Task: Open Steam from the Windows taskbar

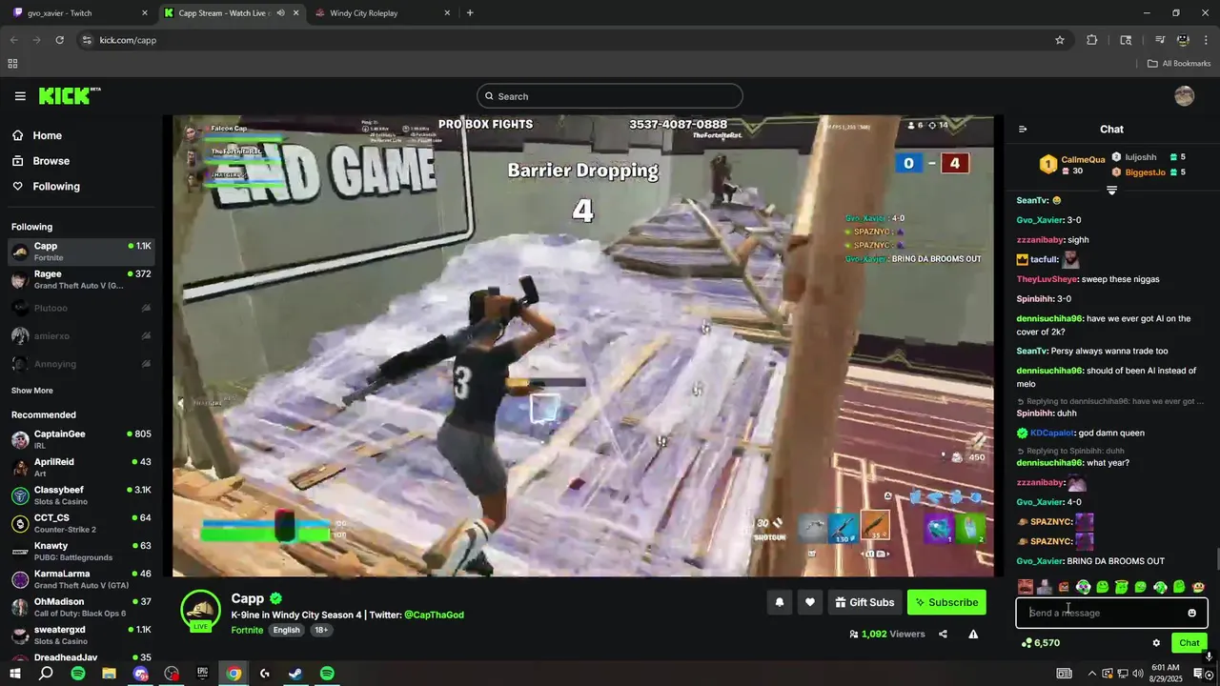Action: 295,674
